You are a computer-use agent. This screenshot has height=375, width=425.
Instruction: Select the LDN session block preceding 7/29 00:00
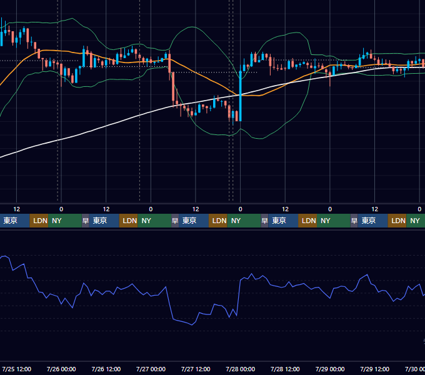[307, 221]
